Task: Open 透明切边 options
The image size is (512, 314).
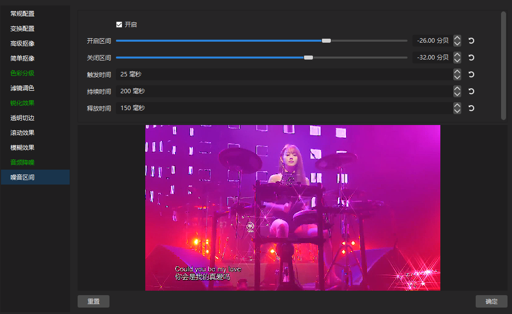Action: pos(35,118)
